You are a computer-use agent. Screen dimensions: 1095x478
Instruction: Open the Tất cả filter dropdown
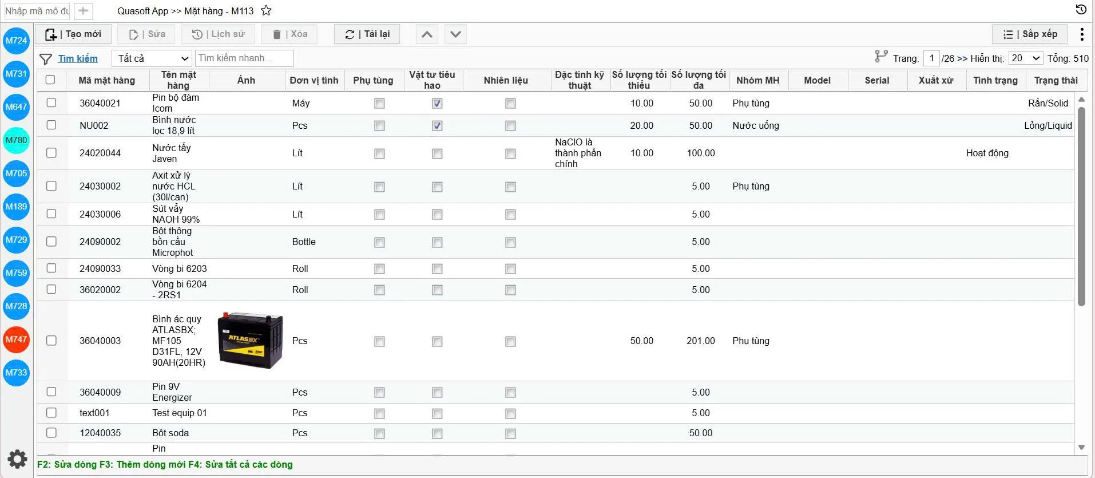(x=152, y=58)
